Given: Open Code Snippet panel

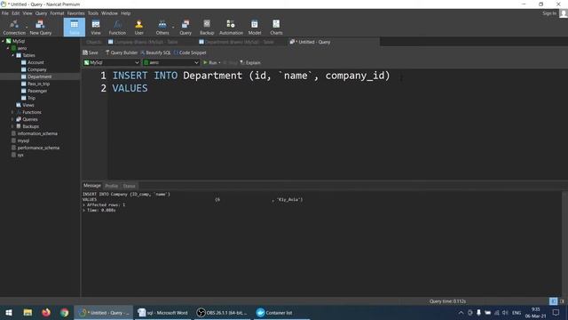Looking at the screenshot, I should click(190, 52).
